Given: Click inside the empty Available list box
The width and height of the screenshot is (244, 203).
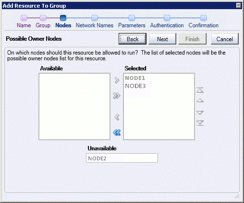Looking at the screenshot, I should pyautogui.click(x=74, y=106).
